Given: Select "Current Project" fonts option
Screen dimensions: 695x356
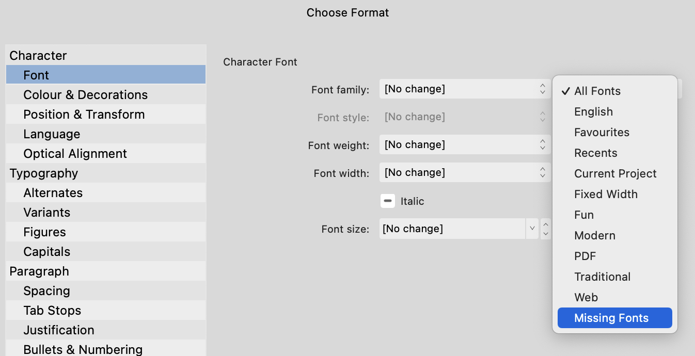Looking at the screenshot, I should [x=615, y=173].
